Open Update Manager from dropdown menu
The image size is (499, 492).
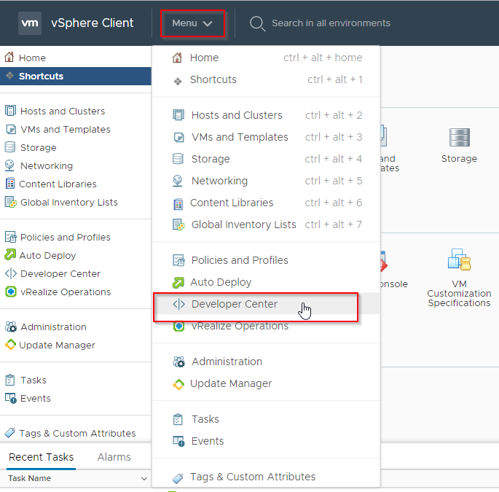tap(266, 383)
